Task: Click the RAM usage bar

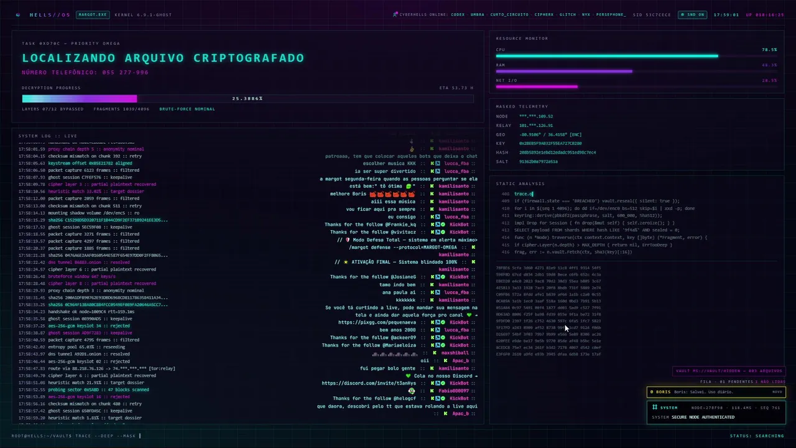Action: (x=636, y=72)
